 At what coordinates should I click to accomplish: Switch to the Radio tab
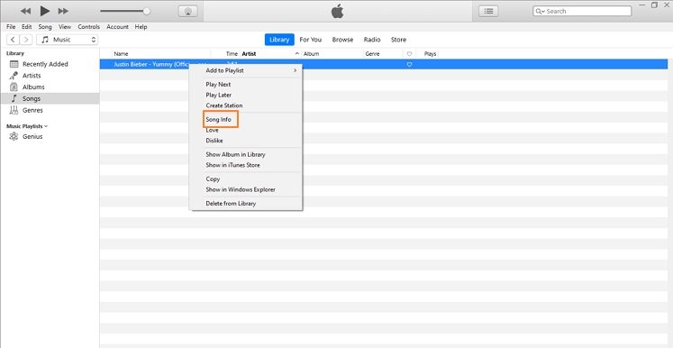tap(372, 40)
